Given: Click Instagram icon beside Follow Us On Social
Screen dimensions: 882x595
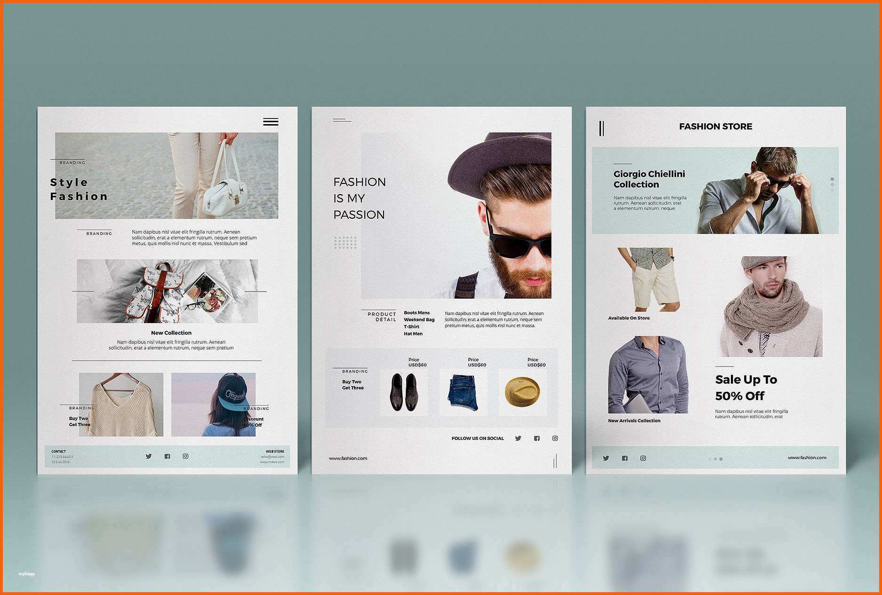Looking at the screenshot, I should pyautogui.click(x=555, y=438).
